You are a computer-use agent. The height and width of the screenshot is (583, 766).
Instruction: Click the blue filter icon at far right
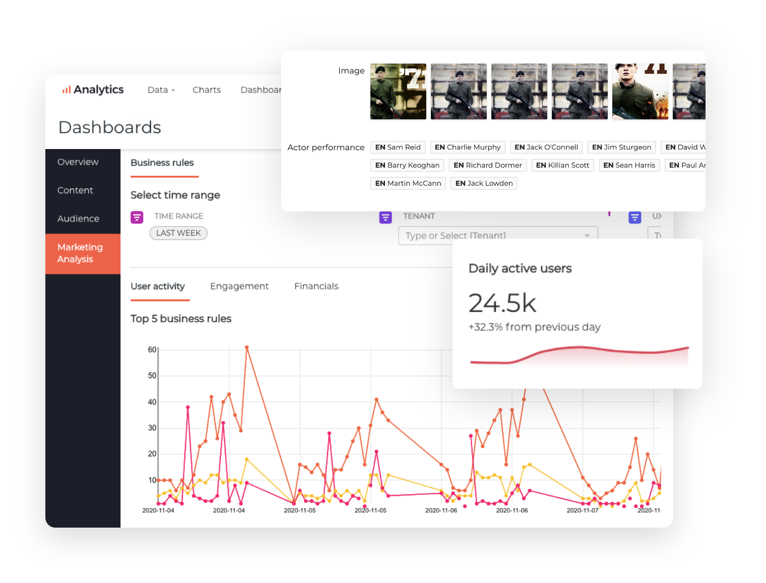click(x=634, y=217)
